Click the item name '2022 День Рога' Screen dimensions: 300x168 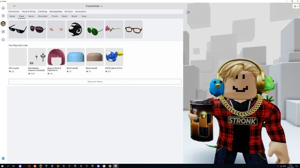coord(113,68)
